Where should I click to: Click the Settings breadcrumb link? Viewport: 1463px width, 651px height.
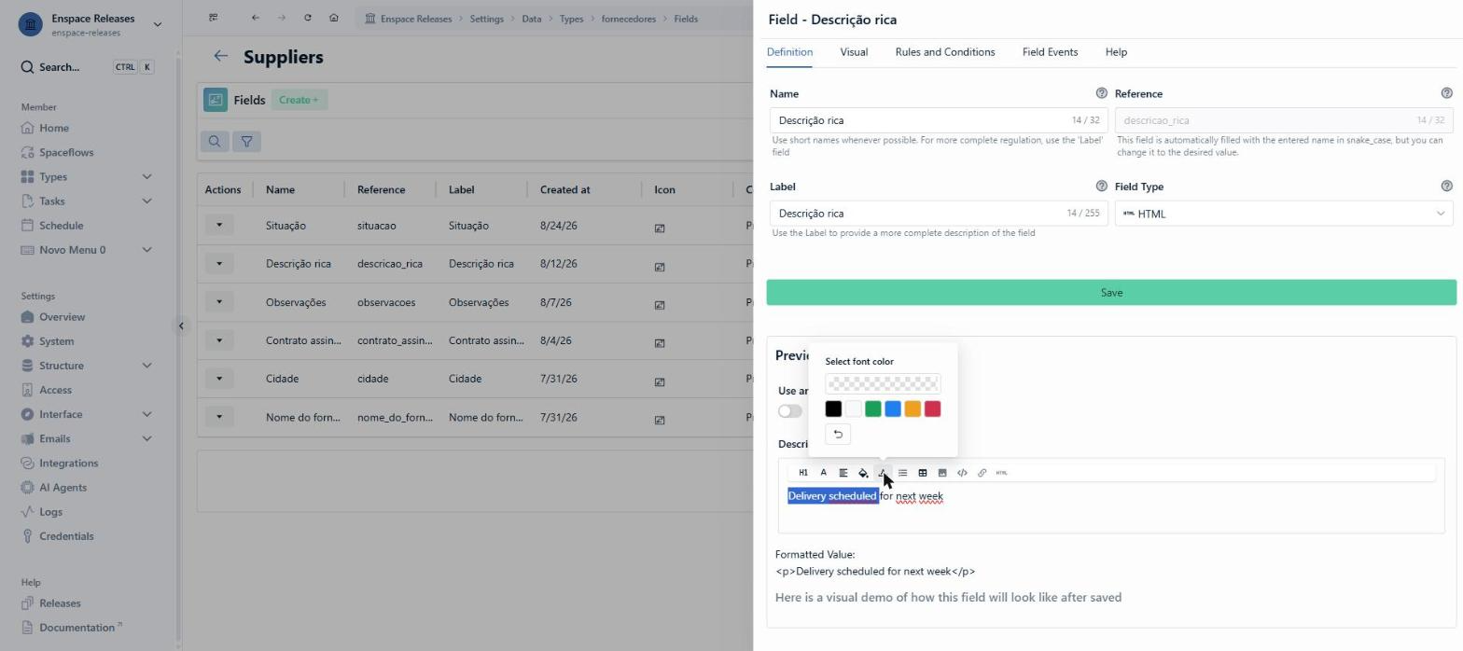point(486,19)
